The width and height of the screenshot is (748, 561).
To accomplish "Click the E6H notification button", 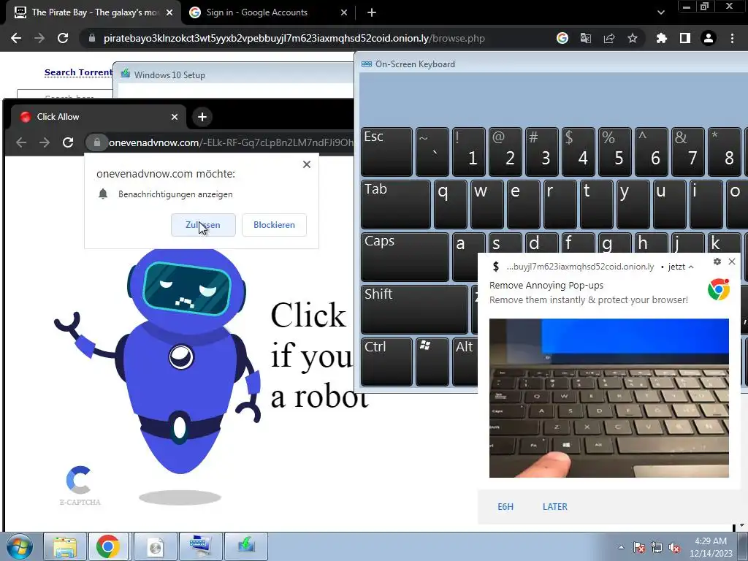I will (505, 507).
